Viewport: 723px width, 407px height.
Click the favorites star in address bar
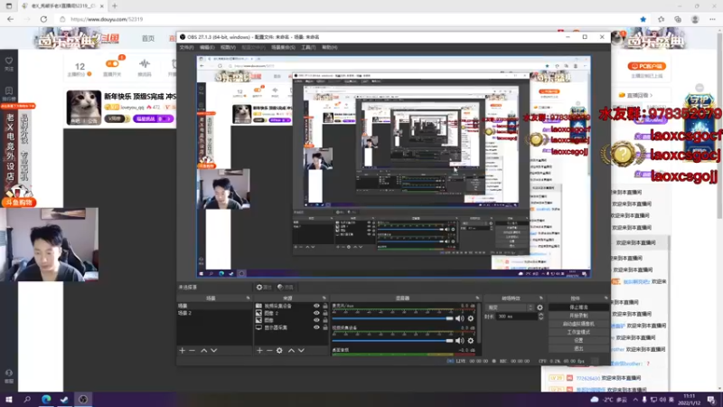[643, 19]
